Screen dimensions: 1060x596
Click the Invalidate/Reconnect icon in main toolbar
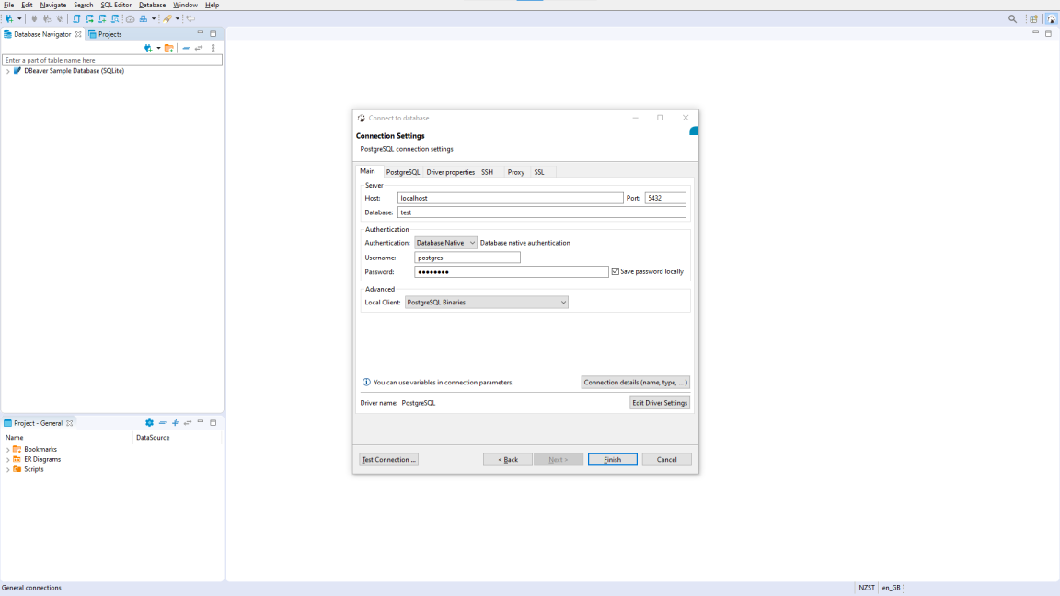click(x=47, y=19)
